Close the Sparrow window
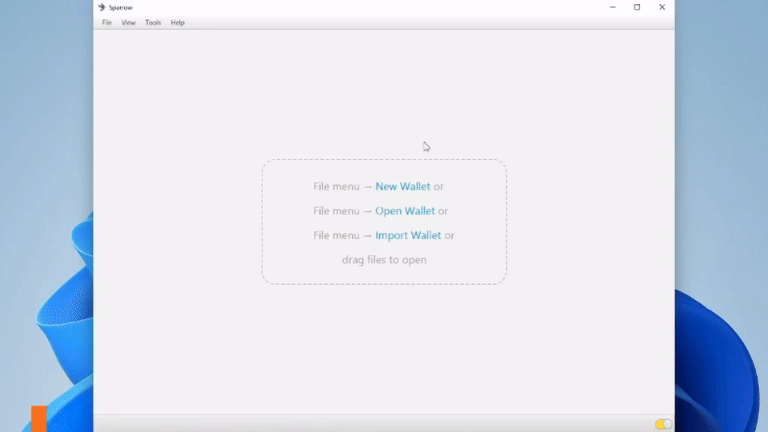Image resolution: width=768 pixels, height=432 pixels. click(x=662, y=7)
